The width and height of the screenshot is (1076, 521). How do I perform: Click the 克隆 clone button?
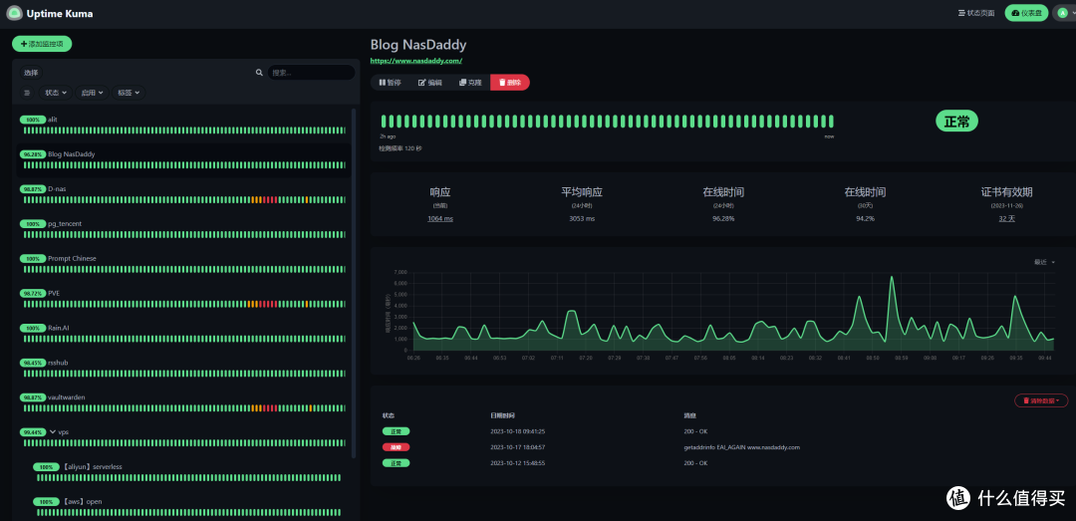470,83
